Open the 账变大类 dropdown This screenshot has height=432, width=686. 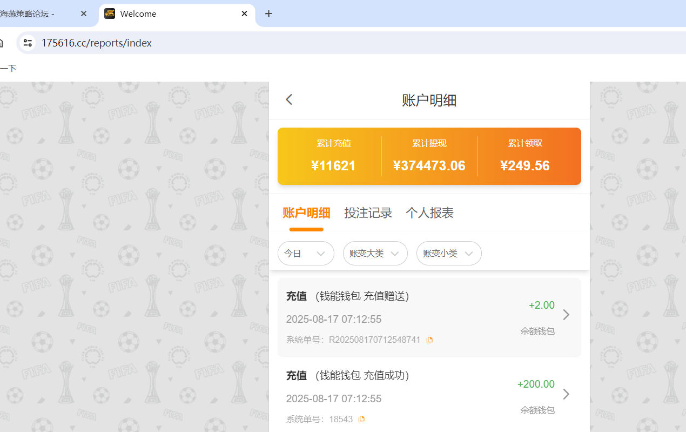click(375, 253)
